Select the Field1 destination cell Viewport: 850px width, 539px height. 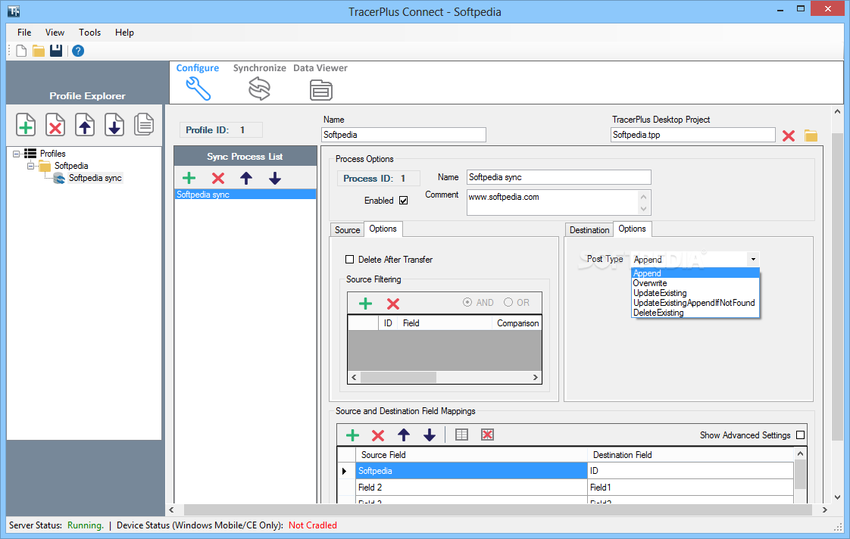point(691,488)
